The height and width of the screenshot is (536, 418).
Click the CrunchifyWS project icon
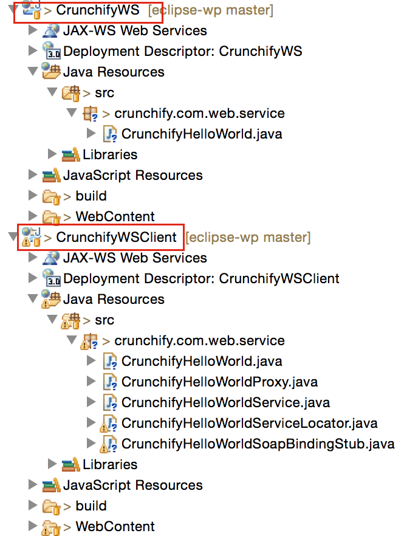click(30, 10)
